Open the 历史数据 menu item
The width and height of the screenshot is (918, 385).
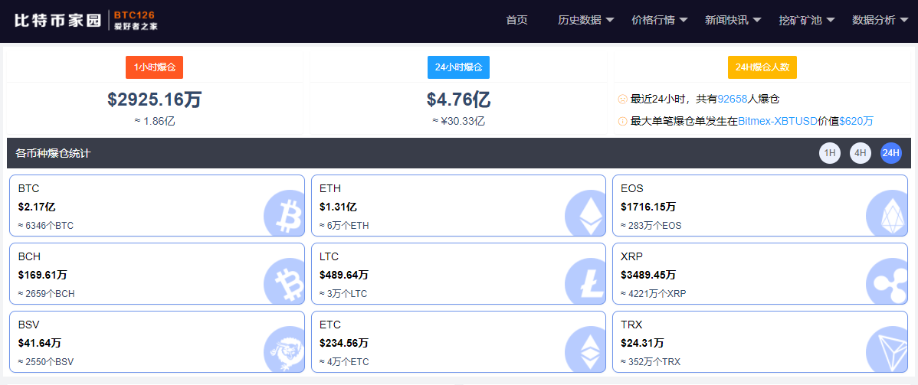[579, 20]
